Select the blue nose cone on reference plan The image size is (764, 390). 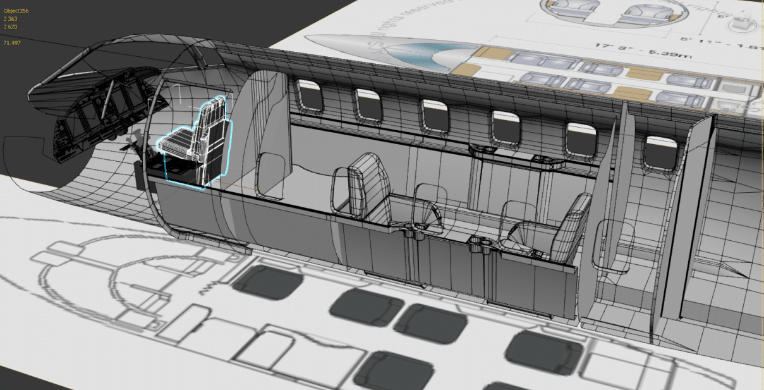click(x=423, y=52)
